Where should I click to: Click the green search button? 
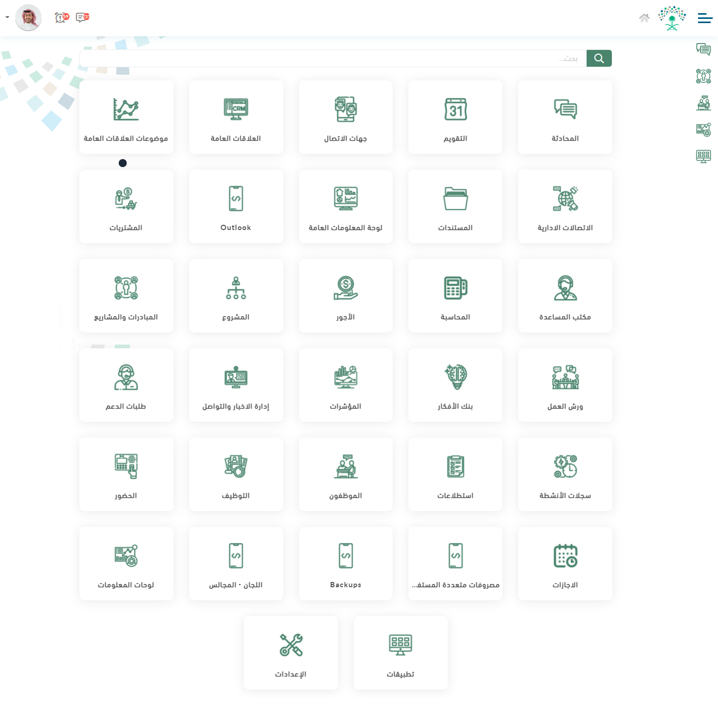(599, 58)
